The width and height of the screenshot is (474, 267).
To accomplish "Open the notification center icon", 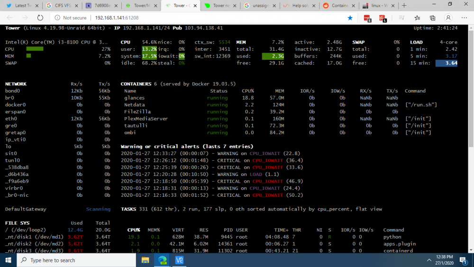I will coord(464,260).
